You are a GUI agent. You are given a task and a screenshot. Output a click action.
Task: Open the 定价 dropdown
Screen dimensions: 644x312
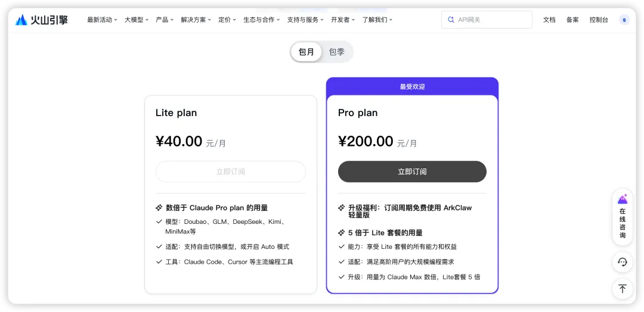pos(227,20)
